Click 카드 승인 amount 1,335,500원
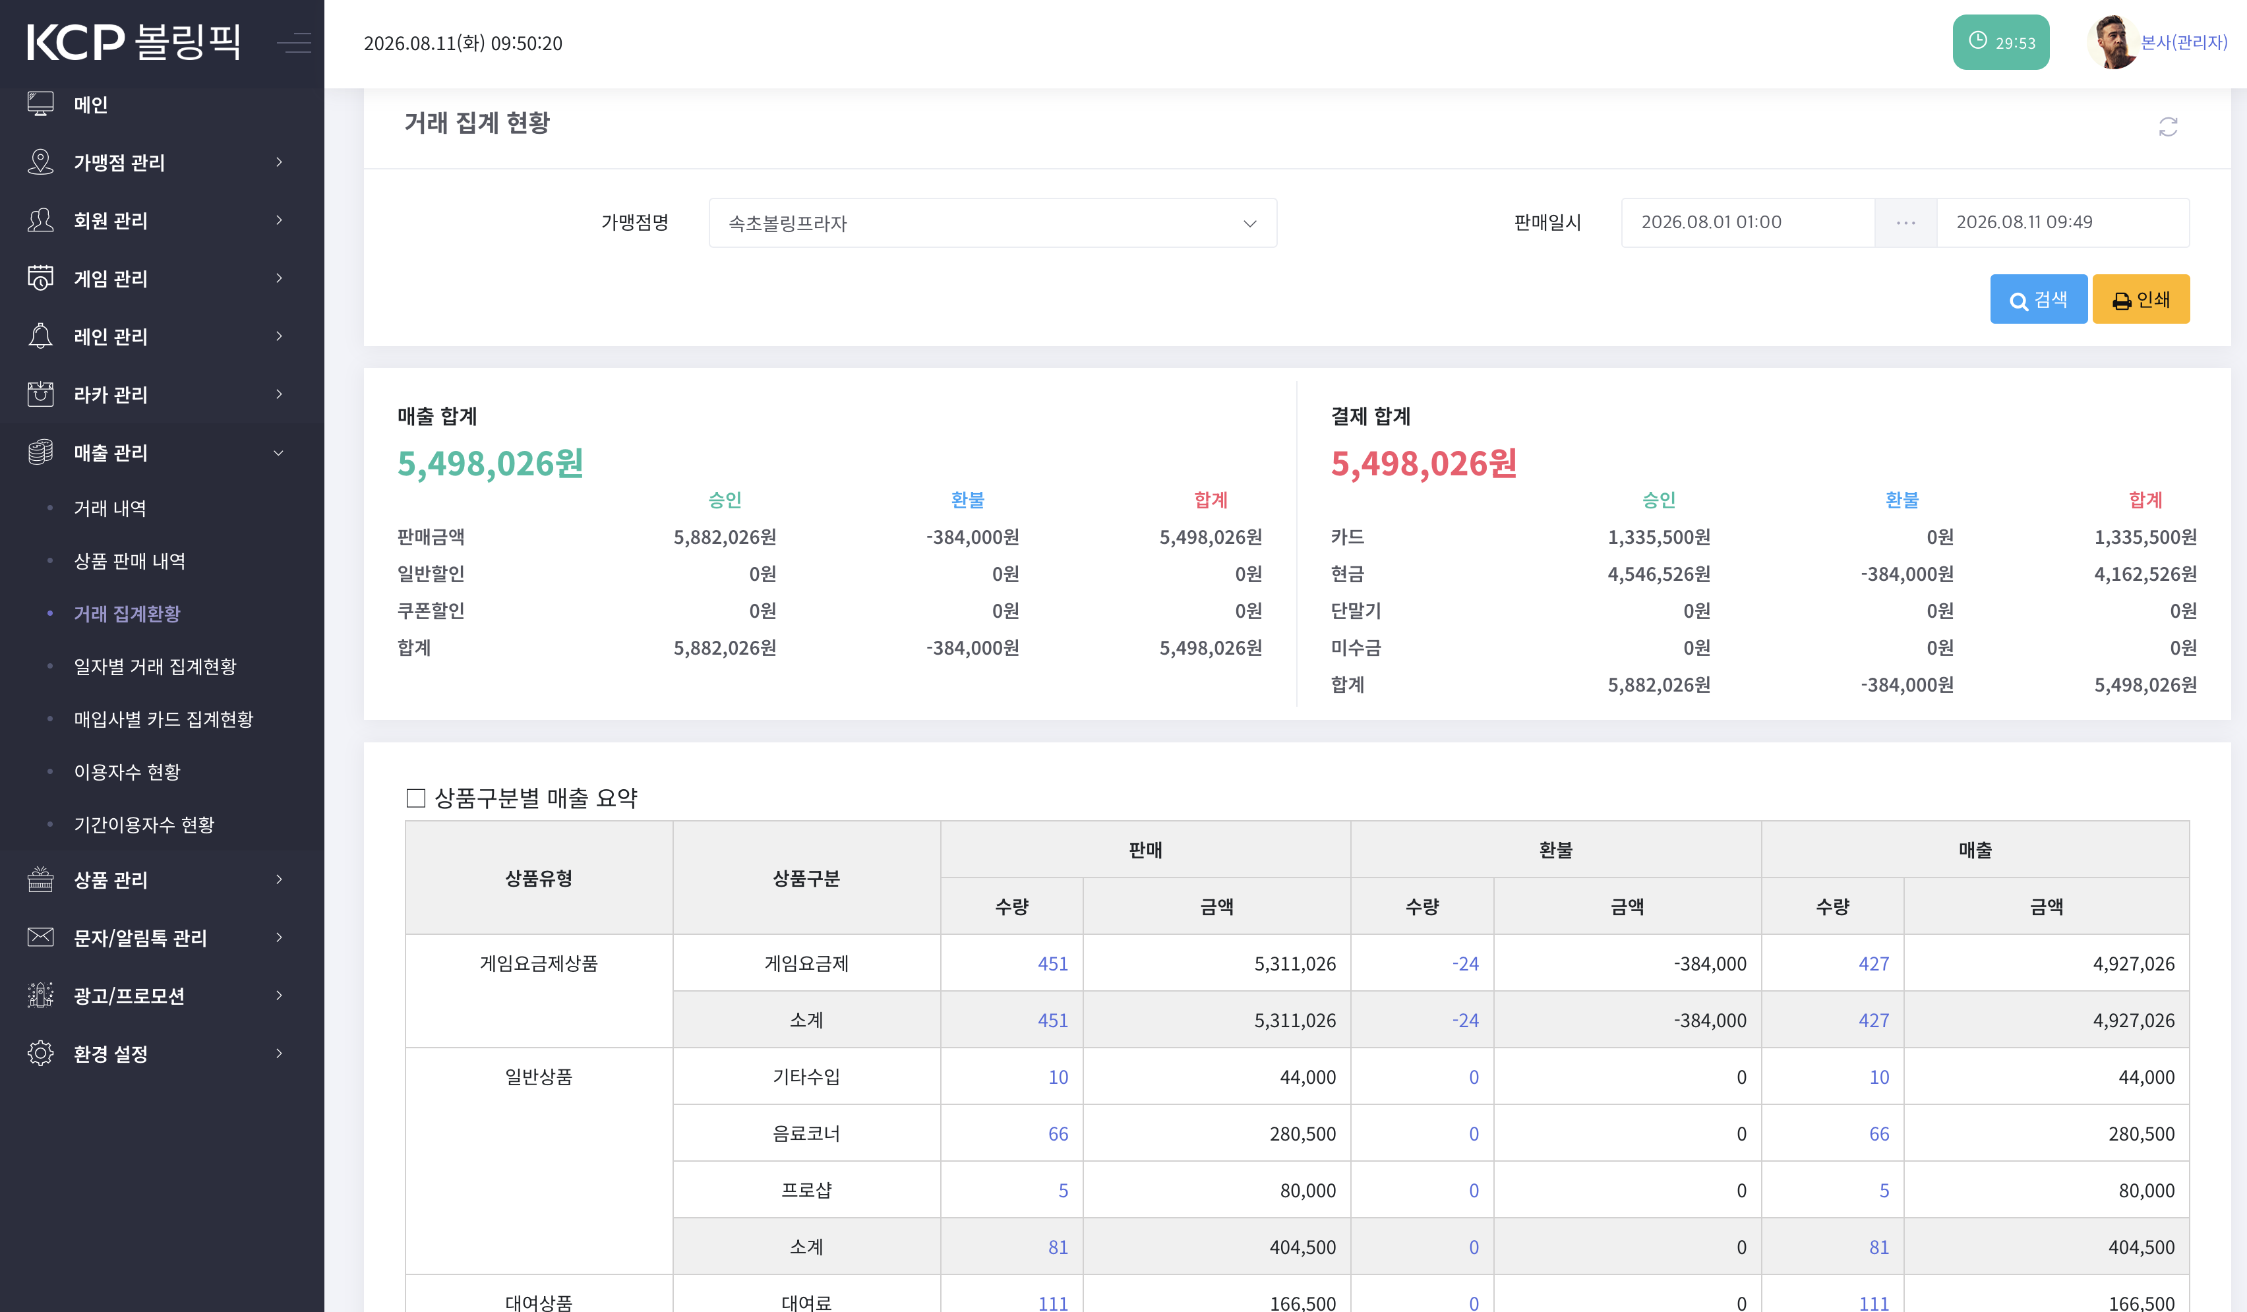This screenshot has width=2247, height=1312. pos(1658,537)
